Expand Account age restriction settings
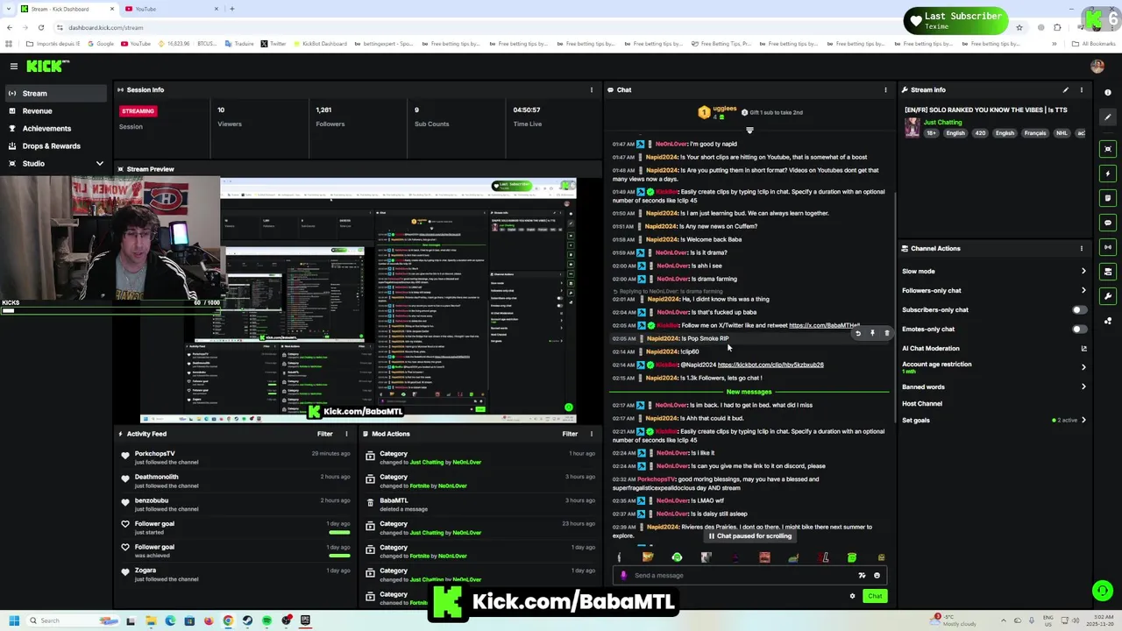Viewport: 1122px width, 631px height. point(1083,367)
